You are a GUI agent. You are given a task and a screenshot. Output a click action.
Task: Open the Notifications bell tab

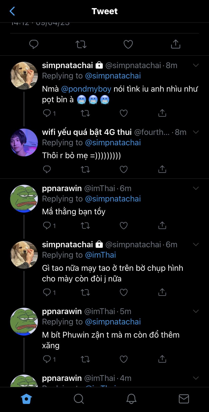[131, 399]
